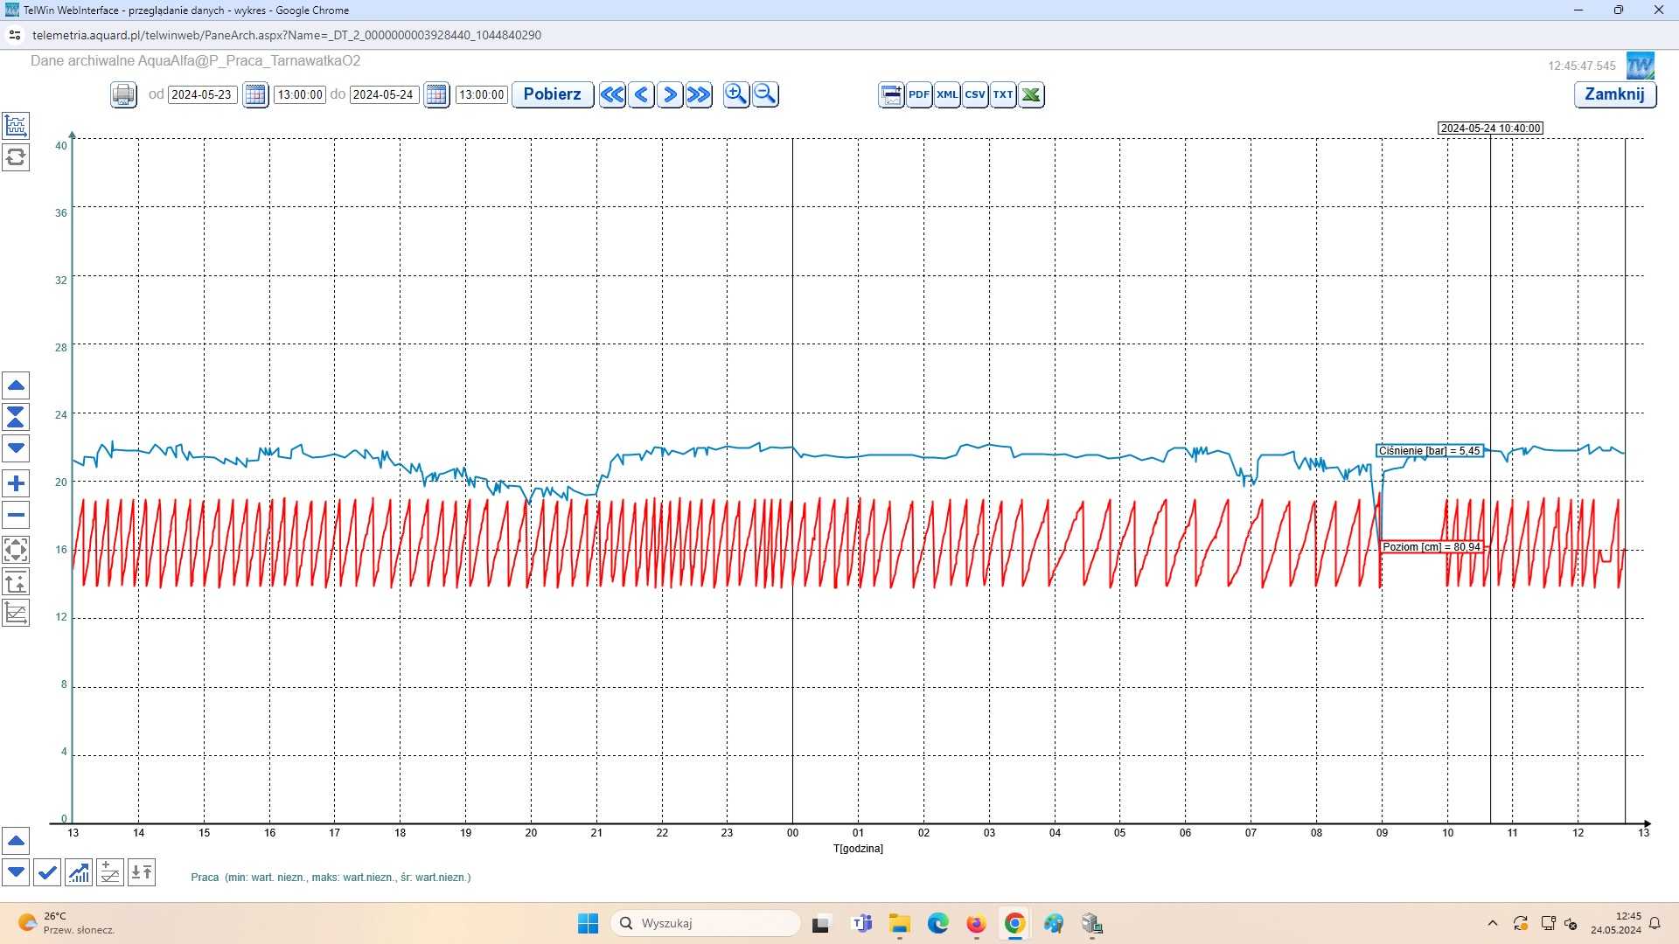Click the start time 13:00:00 input field
The image size is (1679, 944).
click(299, 94)
